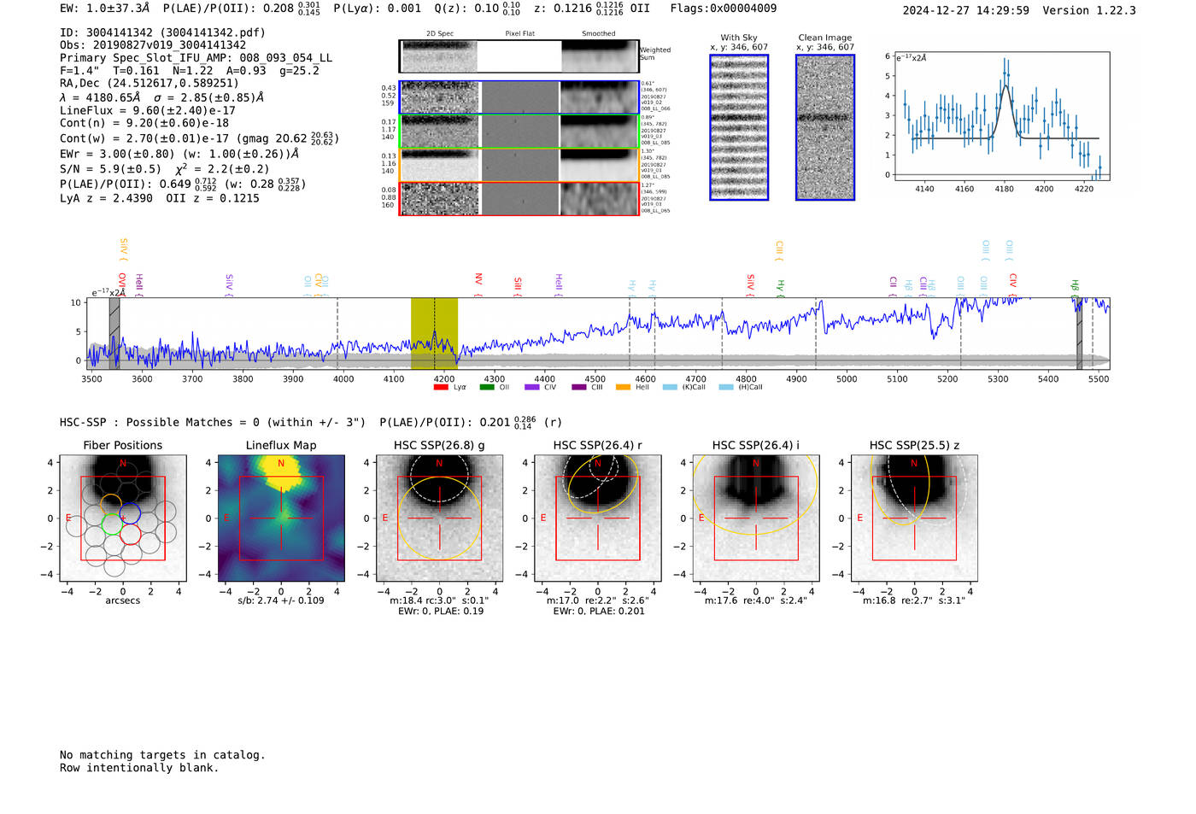Click 'No matching targets in catalog.' text
The image size is (1196, 814).
[162, 755]
